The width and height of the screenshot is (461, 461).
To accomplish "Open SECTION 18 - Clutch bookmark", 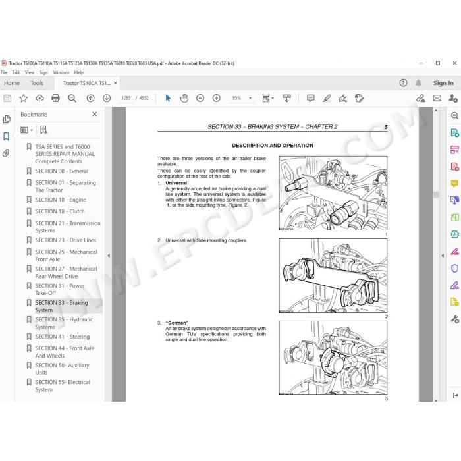I will [x=60, y=211].
